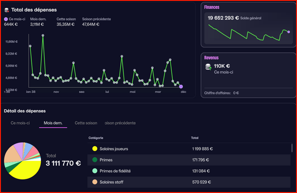Click the highest peak point on expenses chart
The width and height of the screenshot is (297, 193).
coord(43,35)
